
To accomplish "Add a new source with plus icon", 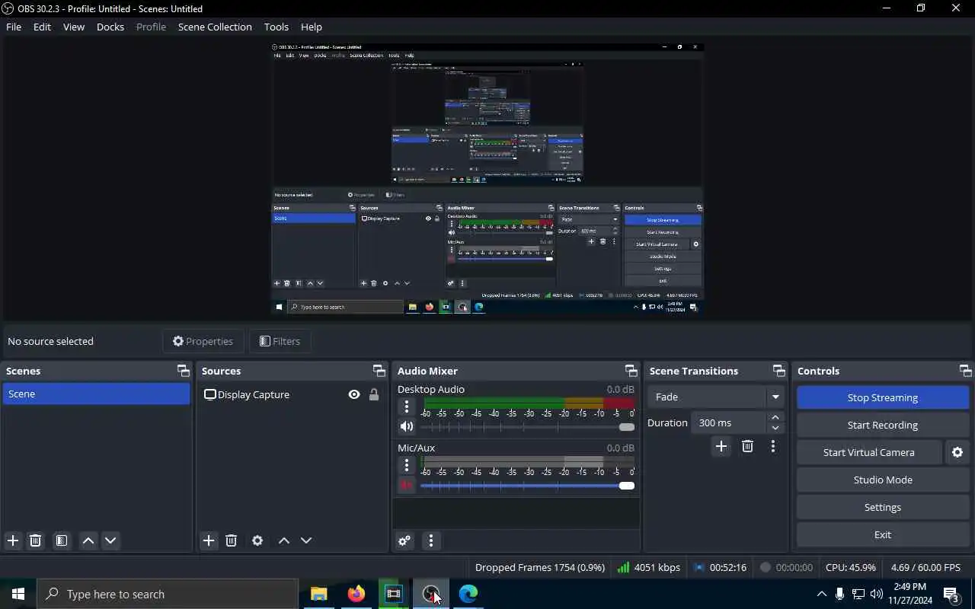I will coord(209,540).
